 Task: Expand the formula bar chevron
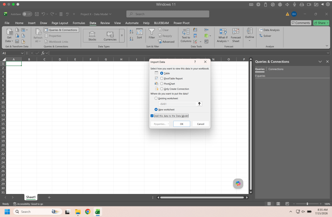328,53
